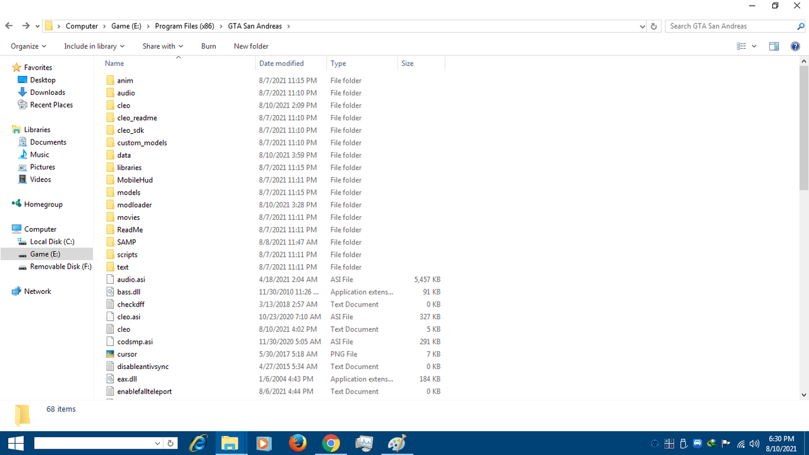
Task: Go back with the Back arrow
Action: tap(9, 26)
